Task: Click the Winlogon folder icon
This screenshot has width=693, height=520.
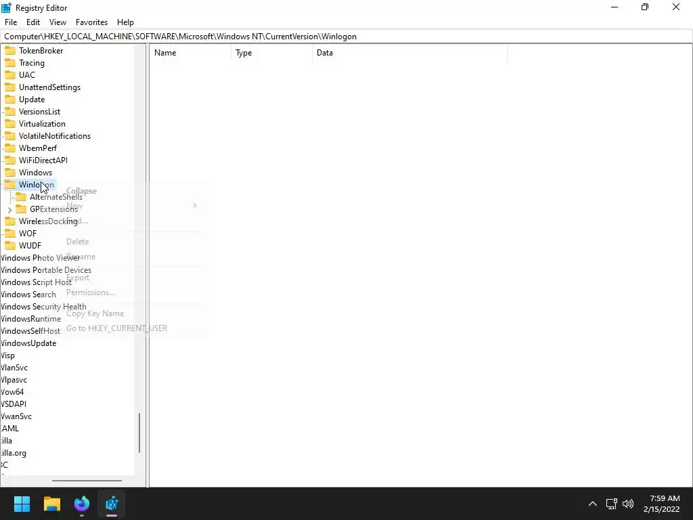Action: click(x=9, y=184)
